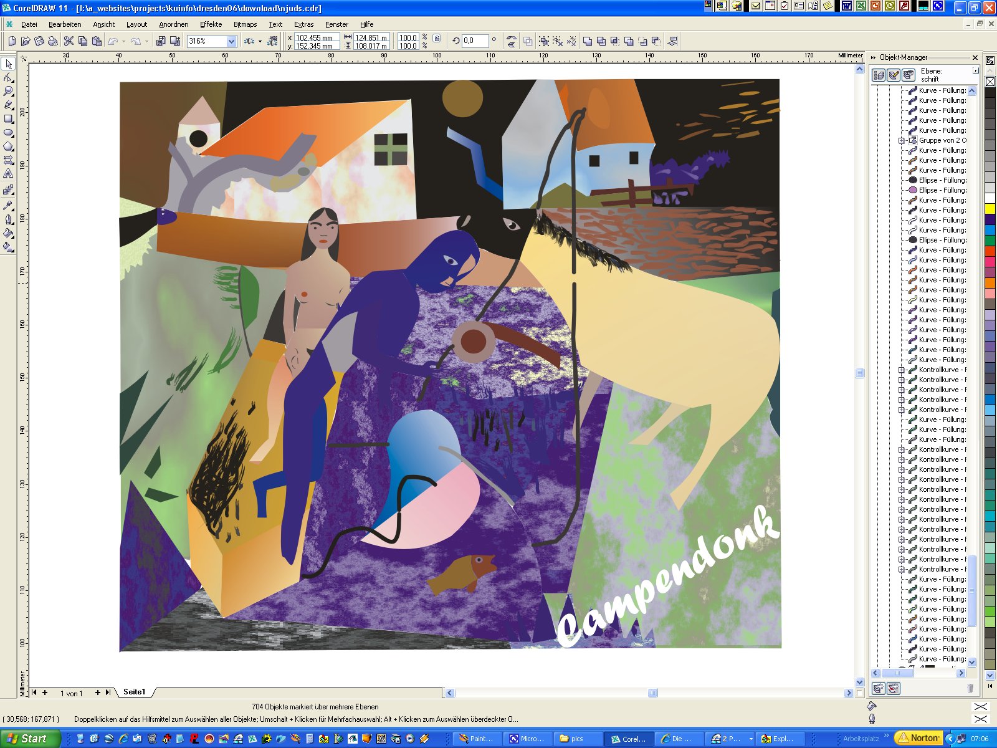The image size is (997, 748).
Task: Click the rotation angle field
Action: click(474, 41)
